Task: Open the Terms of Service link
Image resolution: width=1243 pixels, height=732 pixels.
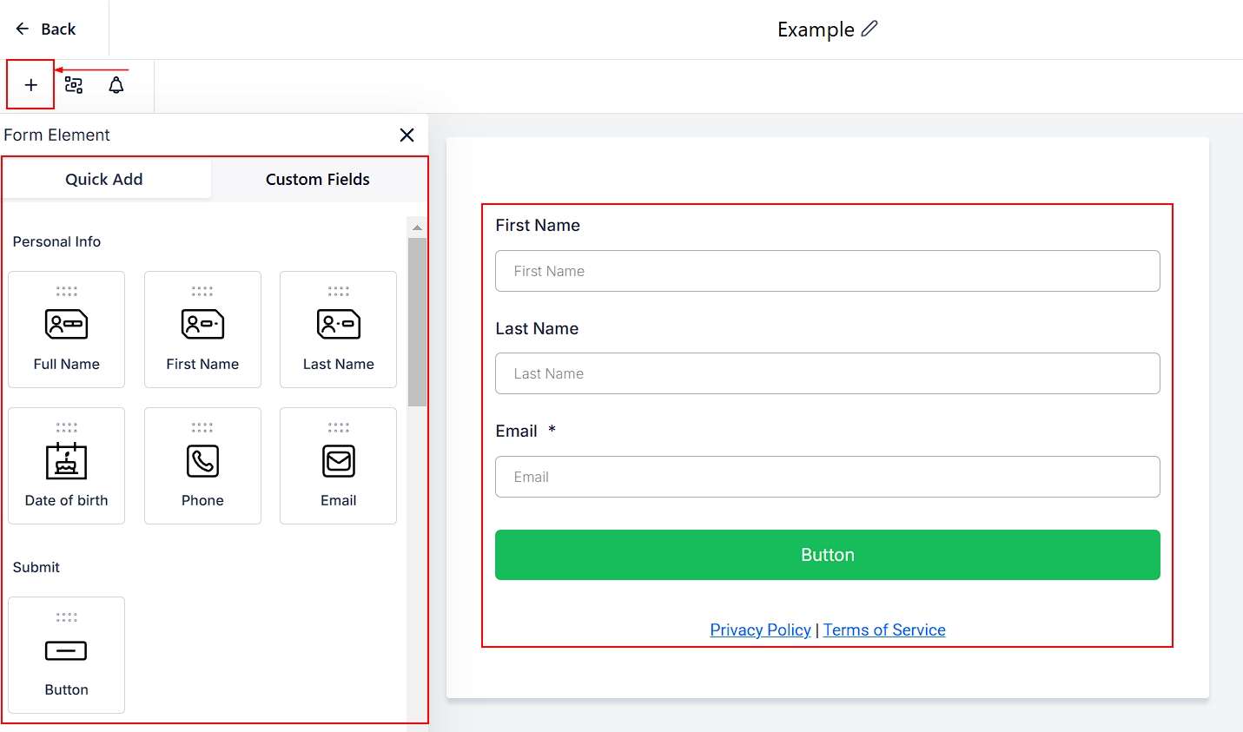Action: coord(884,630)
